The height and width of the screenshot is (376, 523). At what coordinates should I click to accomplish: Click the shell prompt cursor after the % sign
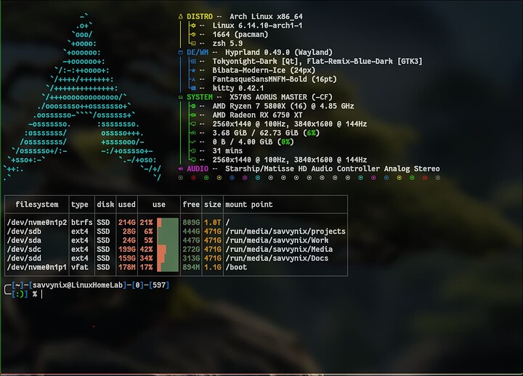tap(41, 294)
